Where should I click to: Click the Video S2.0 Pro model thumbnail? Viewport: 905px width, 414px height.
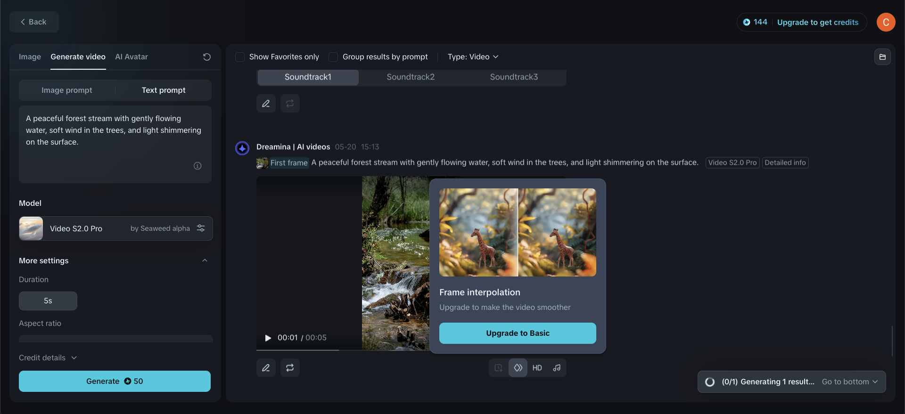(31, 228)
